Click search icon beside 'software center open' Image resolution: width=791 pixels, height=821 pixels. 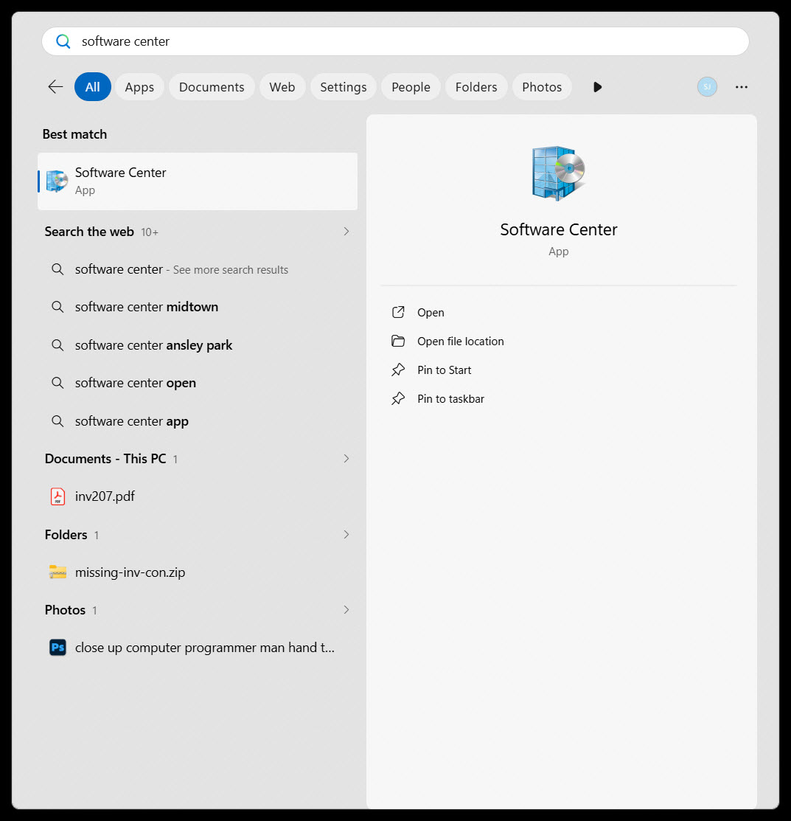[58, 383]
